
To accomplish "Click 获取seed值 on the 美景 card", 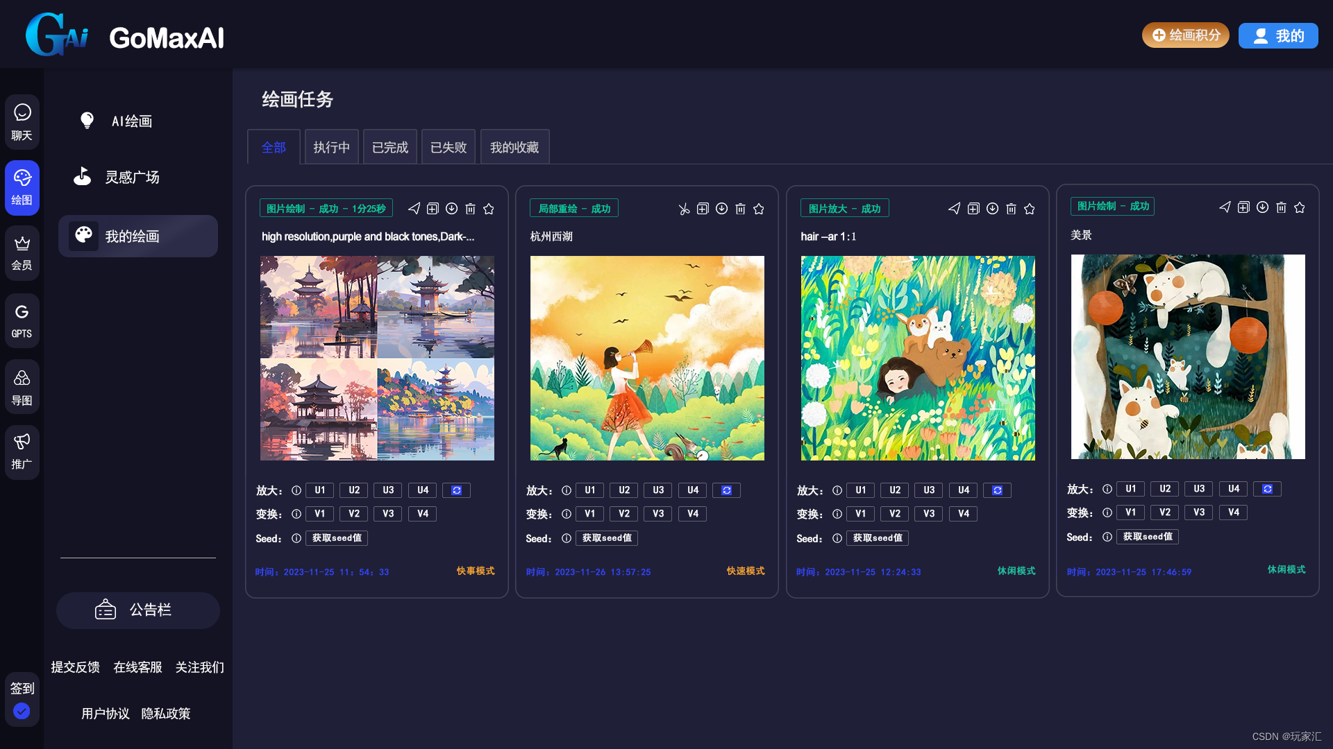I will [x=1147, y=537].
